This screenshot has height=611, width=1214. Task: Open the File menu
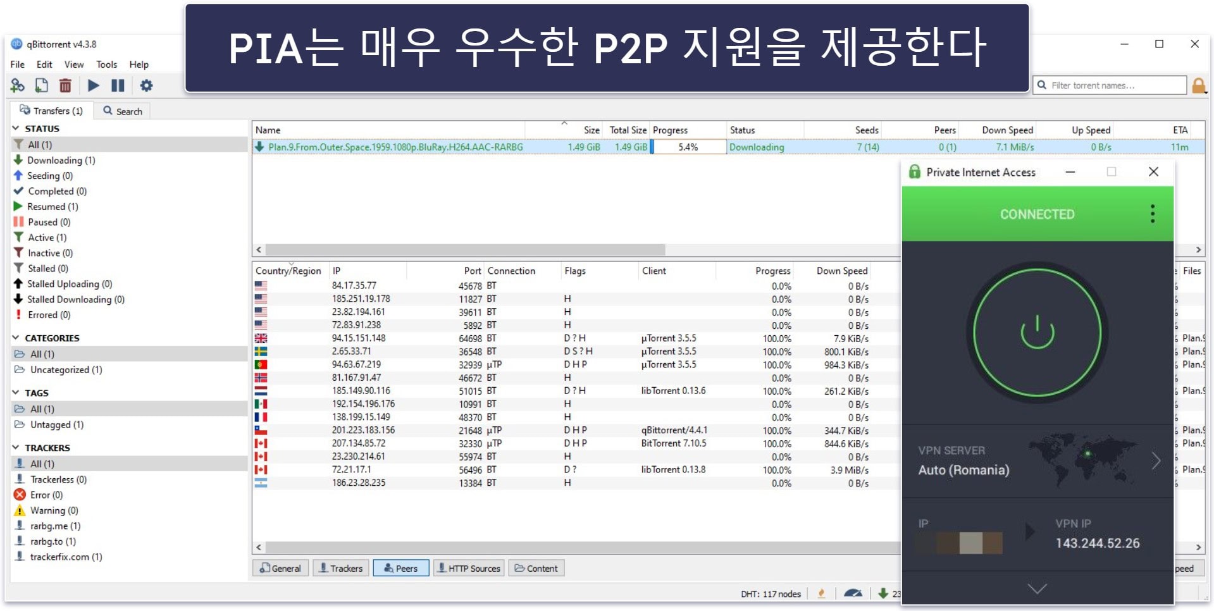coord(18,65)
